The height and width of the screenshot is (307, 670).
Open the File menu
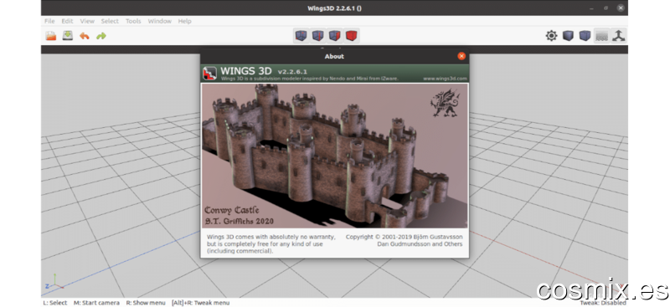(49, 21)
